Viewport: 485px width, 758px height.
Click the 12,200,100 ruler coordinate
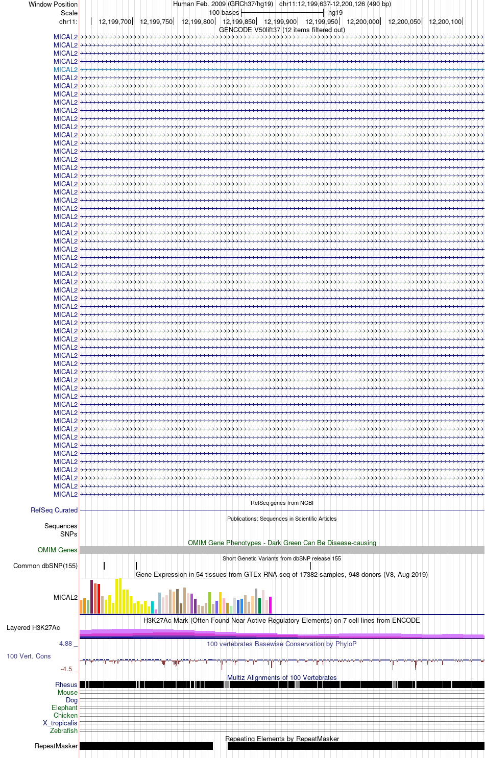click(x=445, y=21)
